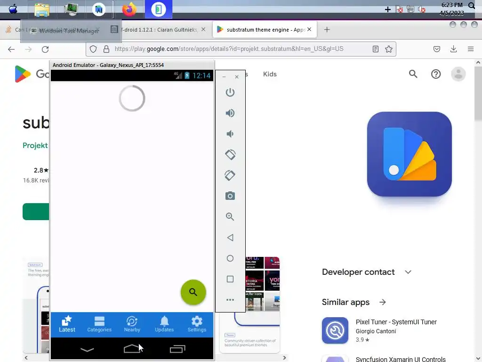Image resolution: width=482 pixels, height=362 pixels.
Task: Open the Task Manager monitor taskbar icon
Action: pos(71,9)
